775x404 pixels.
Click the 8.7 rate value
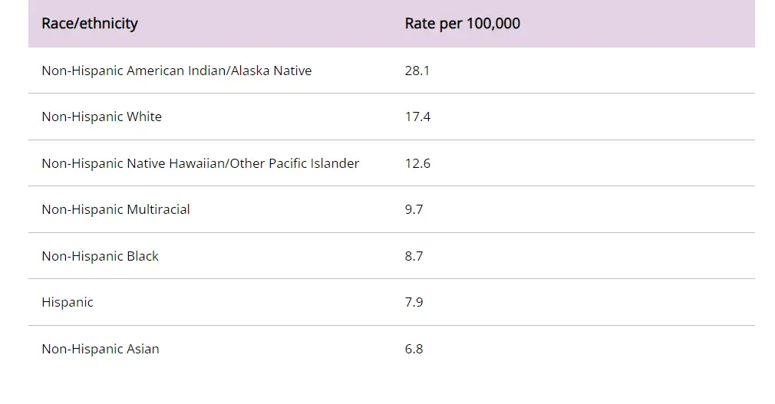pyautogui.click(x=414, y=256)
